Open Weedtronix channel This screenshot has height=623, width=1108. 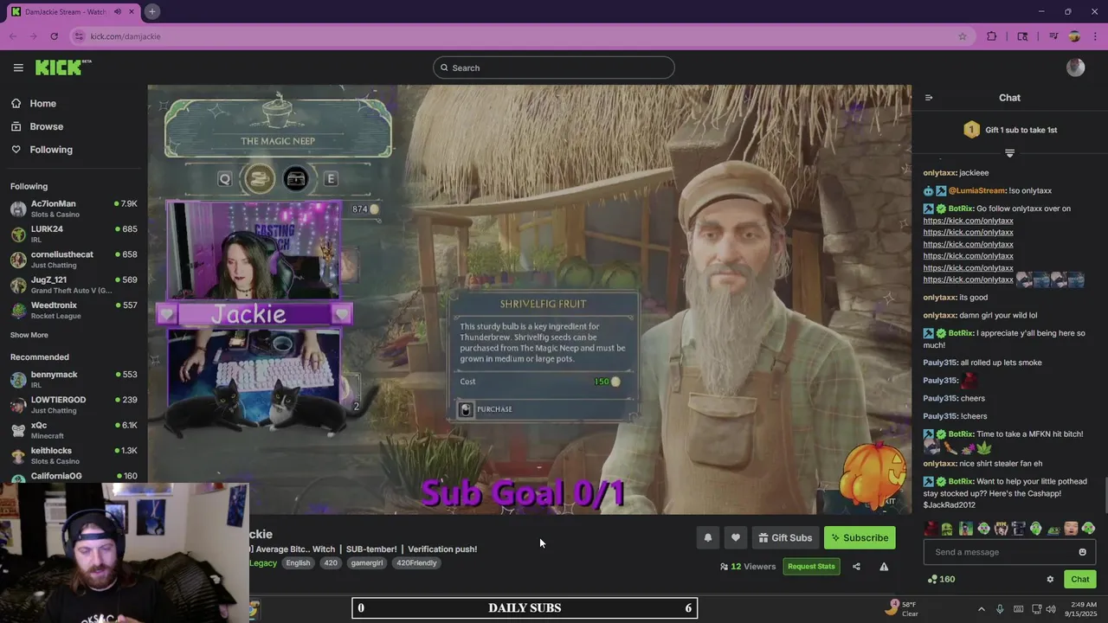click(x=74, y=310)
